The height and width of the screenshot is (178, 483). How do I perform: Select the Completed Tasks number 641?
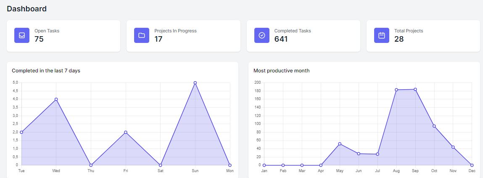[281, 39]
